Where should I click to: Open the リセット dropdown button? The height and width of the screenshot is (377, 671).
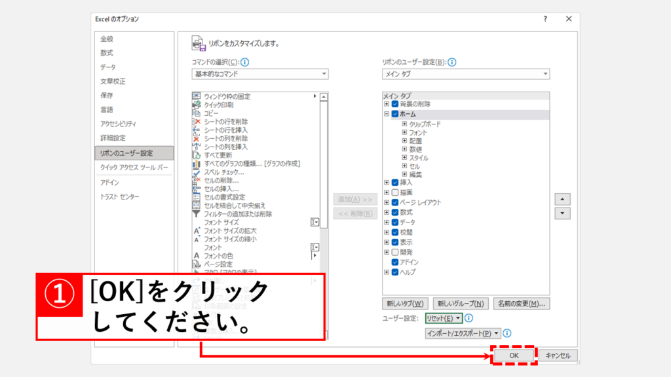click(x=444, y=318)
